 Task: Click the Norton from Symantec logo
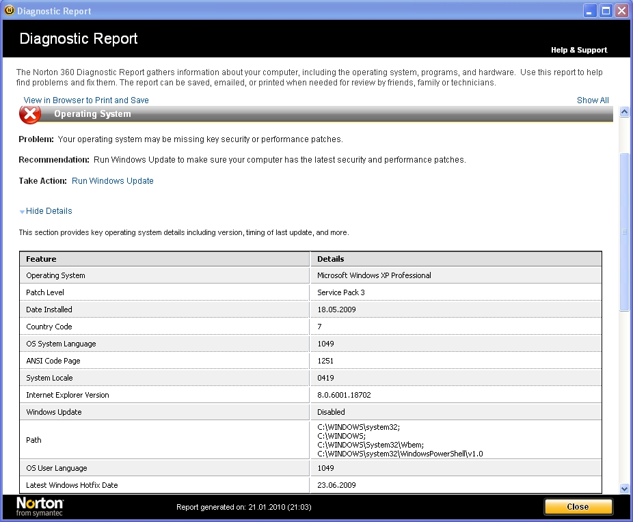pos(40,507)
